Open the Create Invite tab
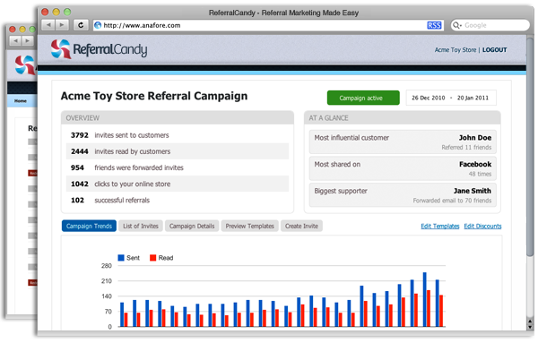Image resolution: width=538 pixels, height=343 pixels. click(x=301, y=227)
